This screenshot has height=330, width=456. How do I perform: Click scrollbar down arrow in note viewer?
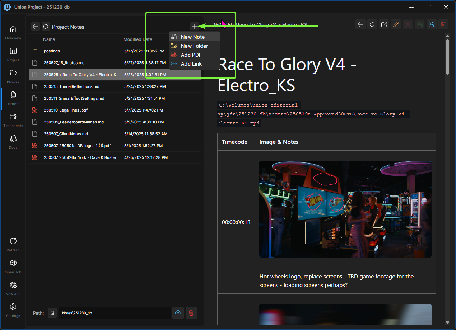coord(447,322)
